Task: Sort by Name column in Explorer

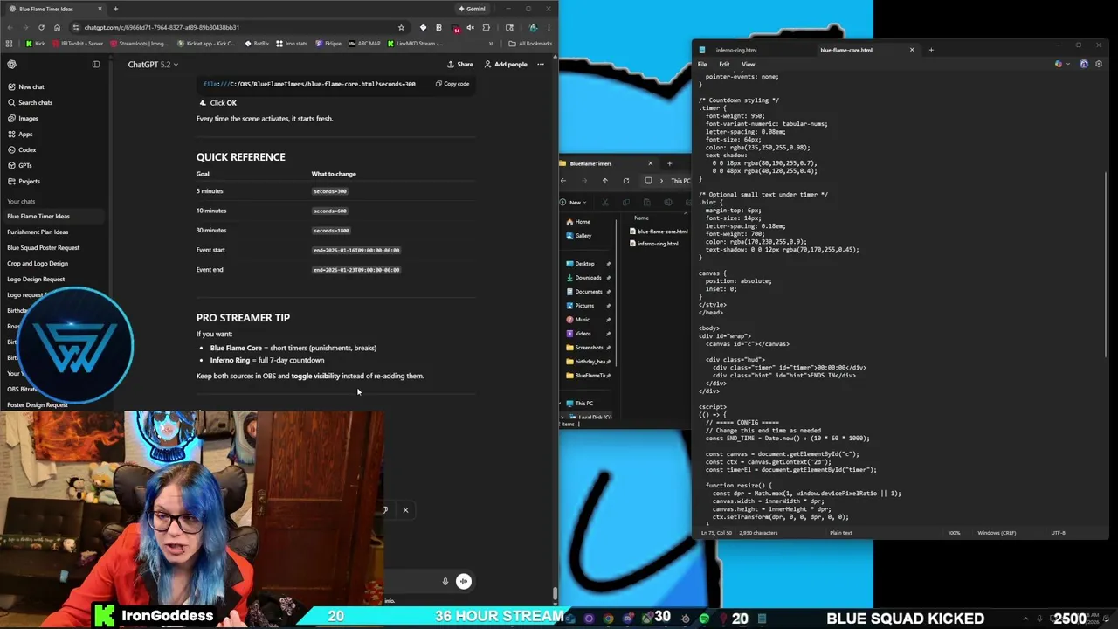Action: 642,218
